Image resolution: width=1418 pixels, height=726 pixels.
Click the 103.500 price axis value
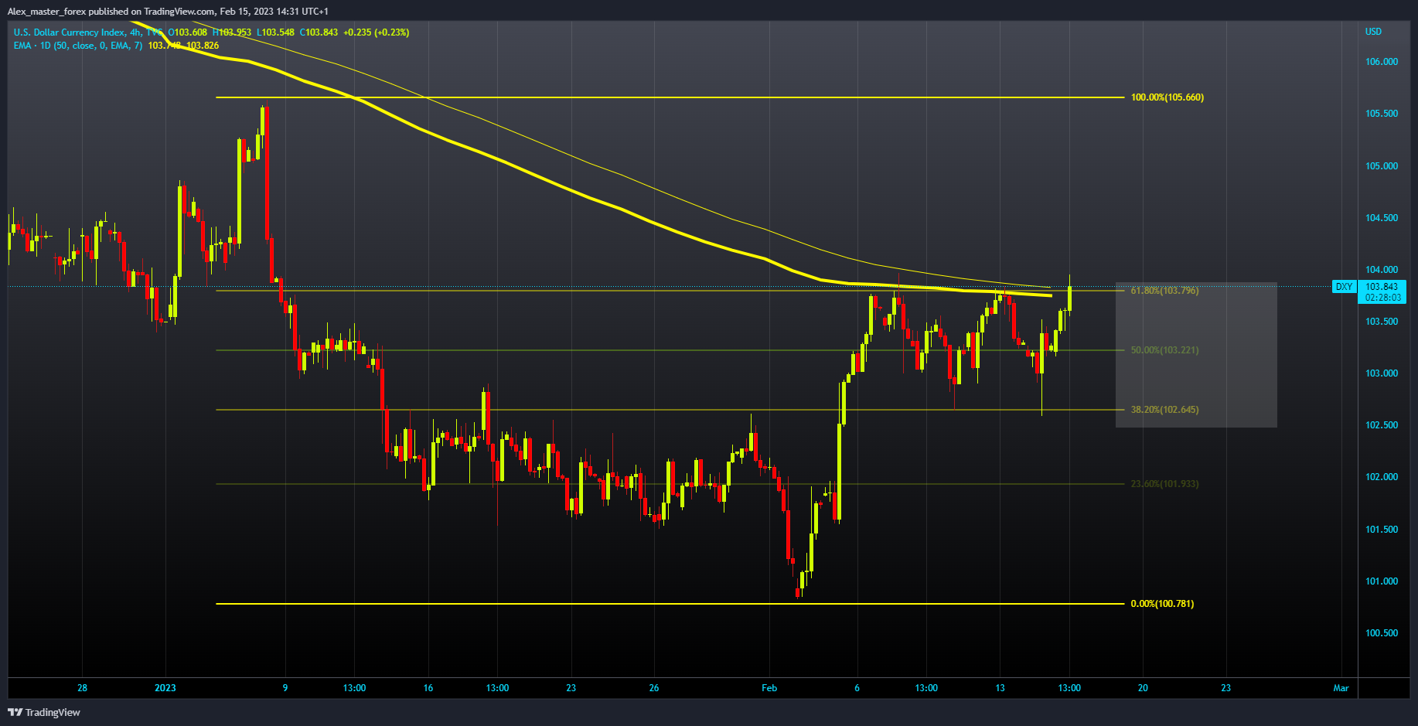[x=1382, y=322]
